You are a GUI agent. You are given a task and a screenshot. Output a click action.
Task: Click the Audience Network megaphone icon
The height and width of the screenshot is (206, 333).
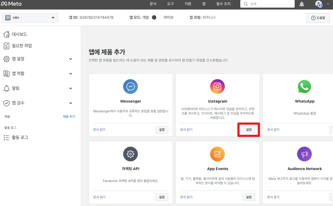(x=304, y=154)
